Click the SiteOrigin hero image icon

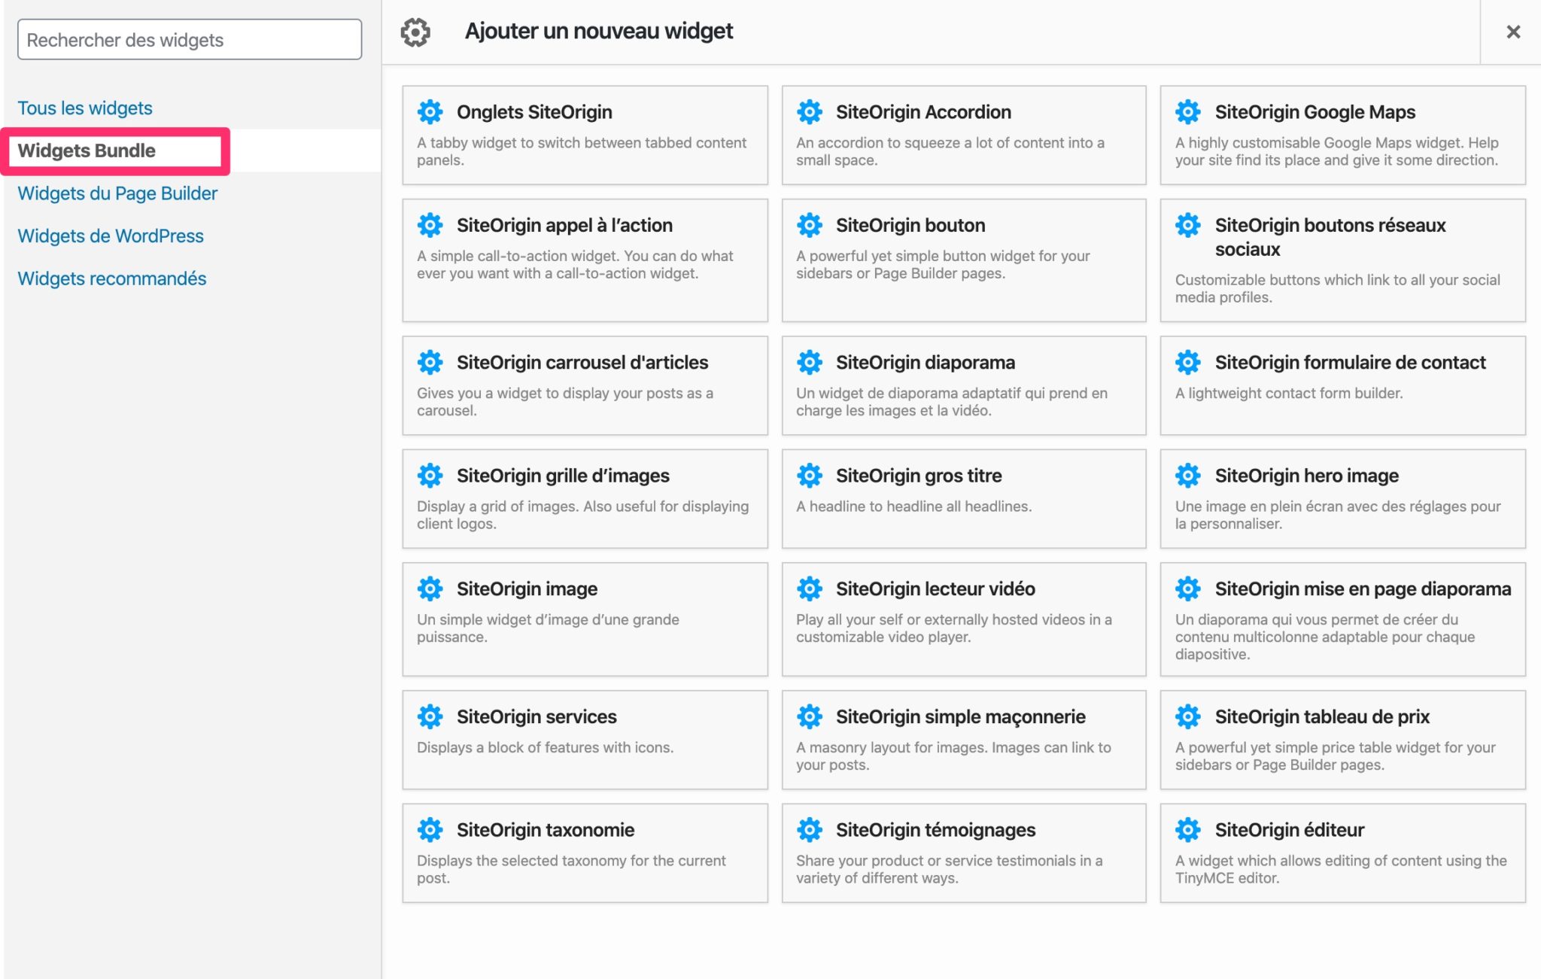(x=1188, y=476)
